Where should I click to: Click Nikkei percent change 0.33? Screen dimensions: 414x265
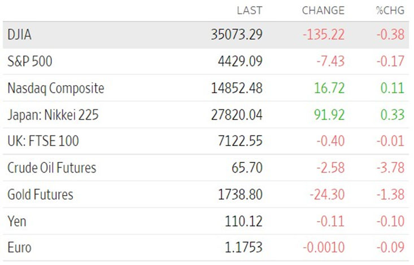point(393,115)
